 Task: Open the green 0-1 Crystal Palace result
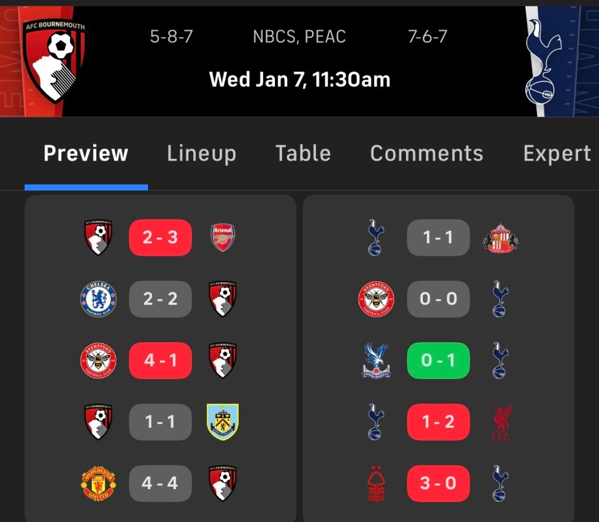[438, 360]
